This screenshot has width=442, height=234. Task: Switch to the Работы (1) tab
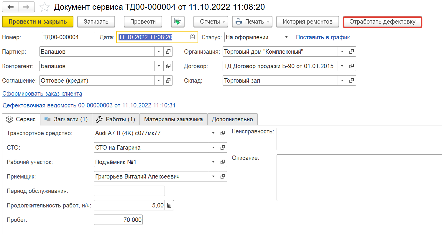116,119
